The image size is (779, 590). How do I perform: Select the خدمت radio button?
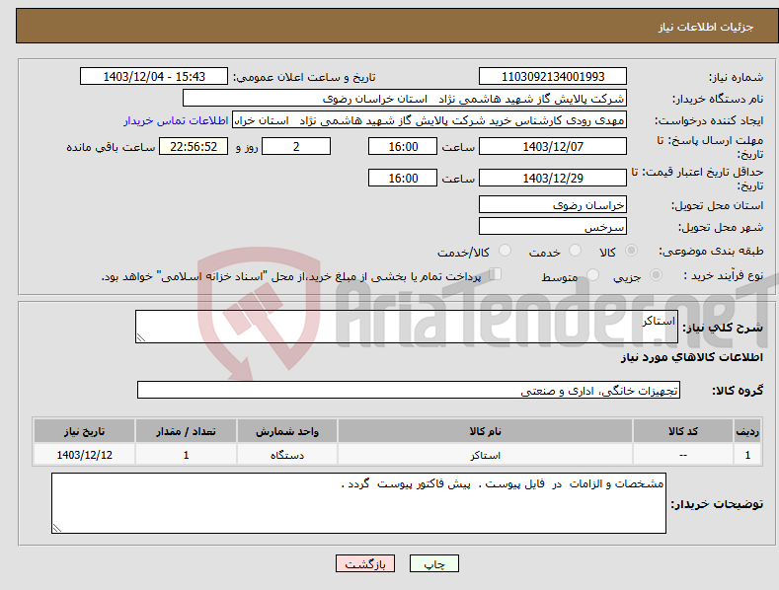tap(575, 251)
